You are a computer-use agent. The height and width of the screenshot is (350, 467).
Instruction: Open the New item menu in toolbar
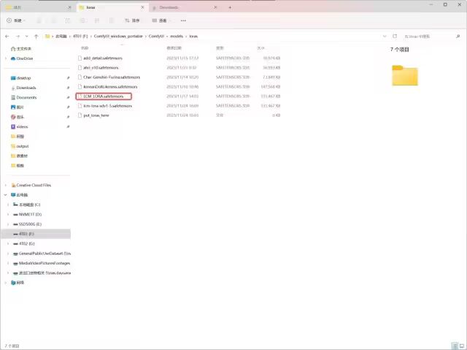click(16, 20)
